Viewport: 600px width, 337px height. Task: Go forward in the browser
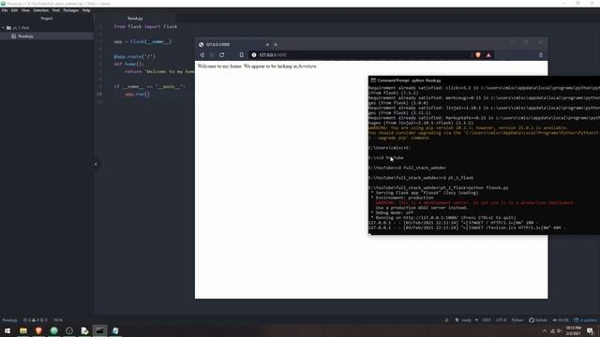tap(212, 55)
